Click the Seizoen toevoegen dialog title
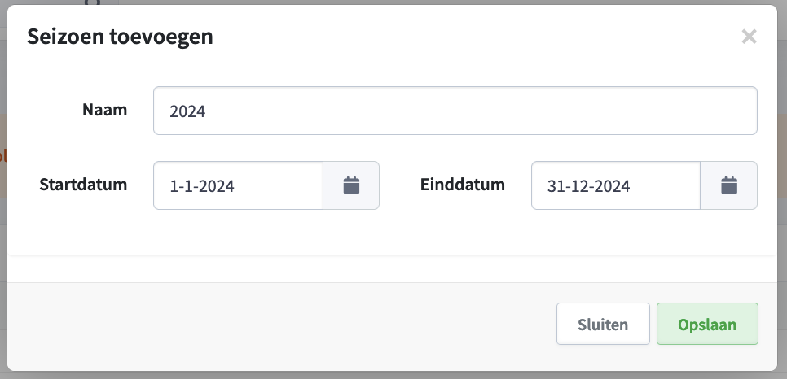The height and width of the screenshot is (379, 787). [120, 37]
